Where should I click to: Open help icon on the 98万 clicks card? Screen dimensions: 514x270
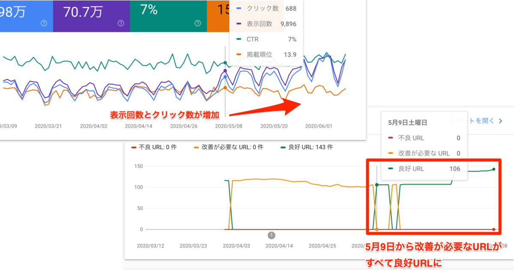coord(44,23)
